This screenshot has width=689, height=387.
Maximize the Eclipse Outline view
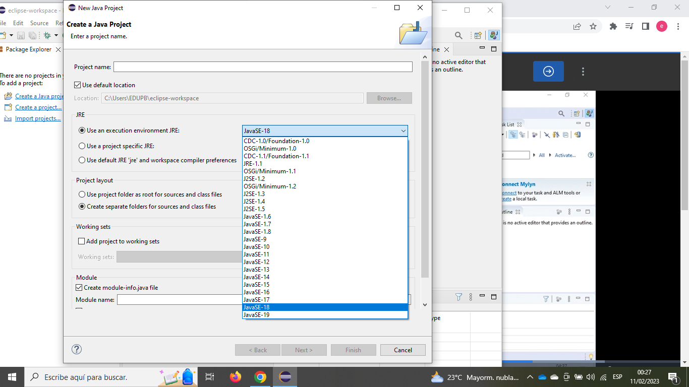[494, 49]
